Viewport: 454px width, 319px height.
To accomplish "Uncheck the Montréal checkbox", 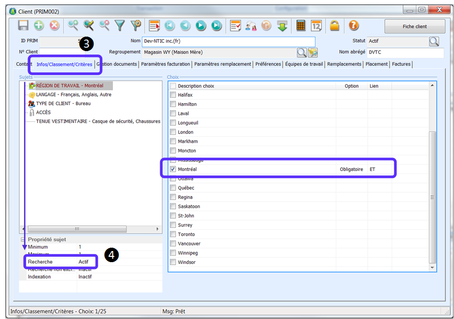I will click(173, 170).
